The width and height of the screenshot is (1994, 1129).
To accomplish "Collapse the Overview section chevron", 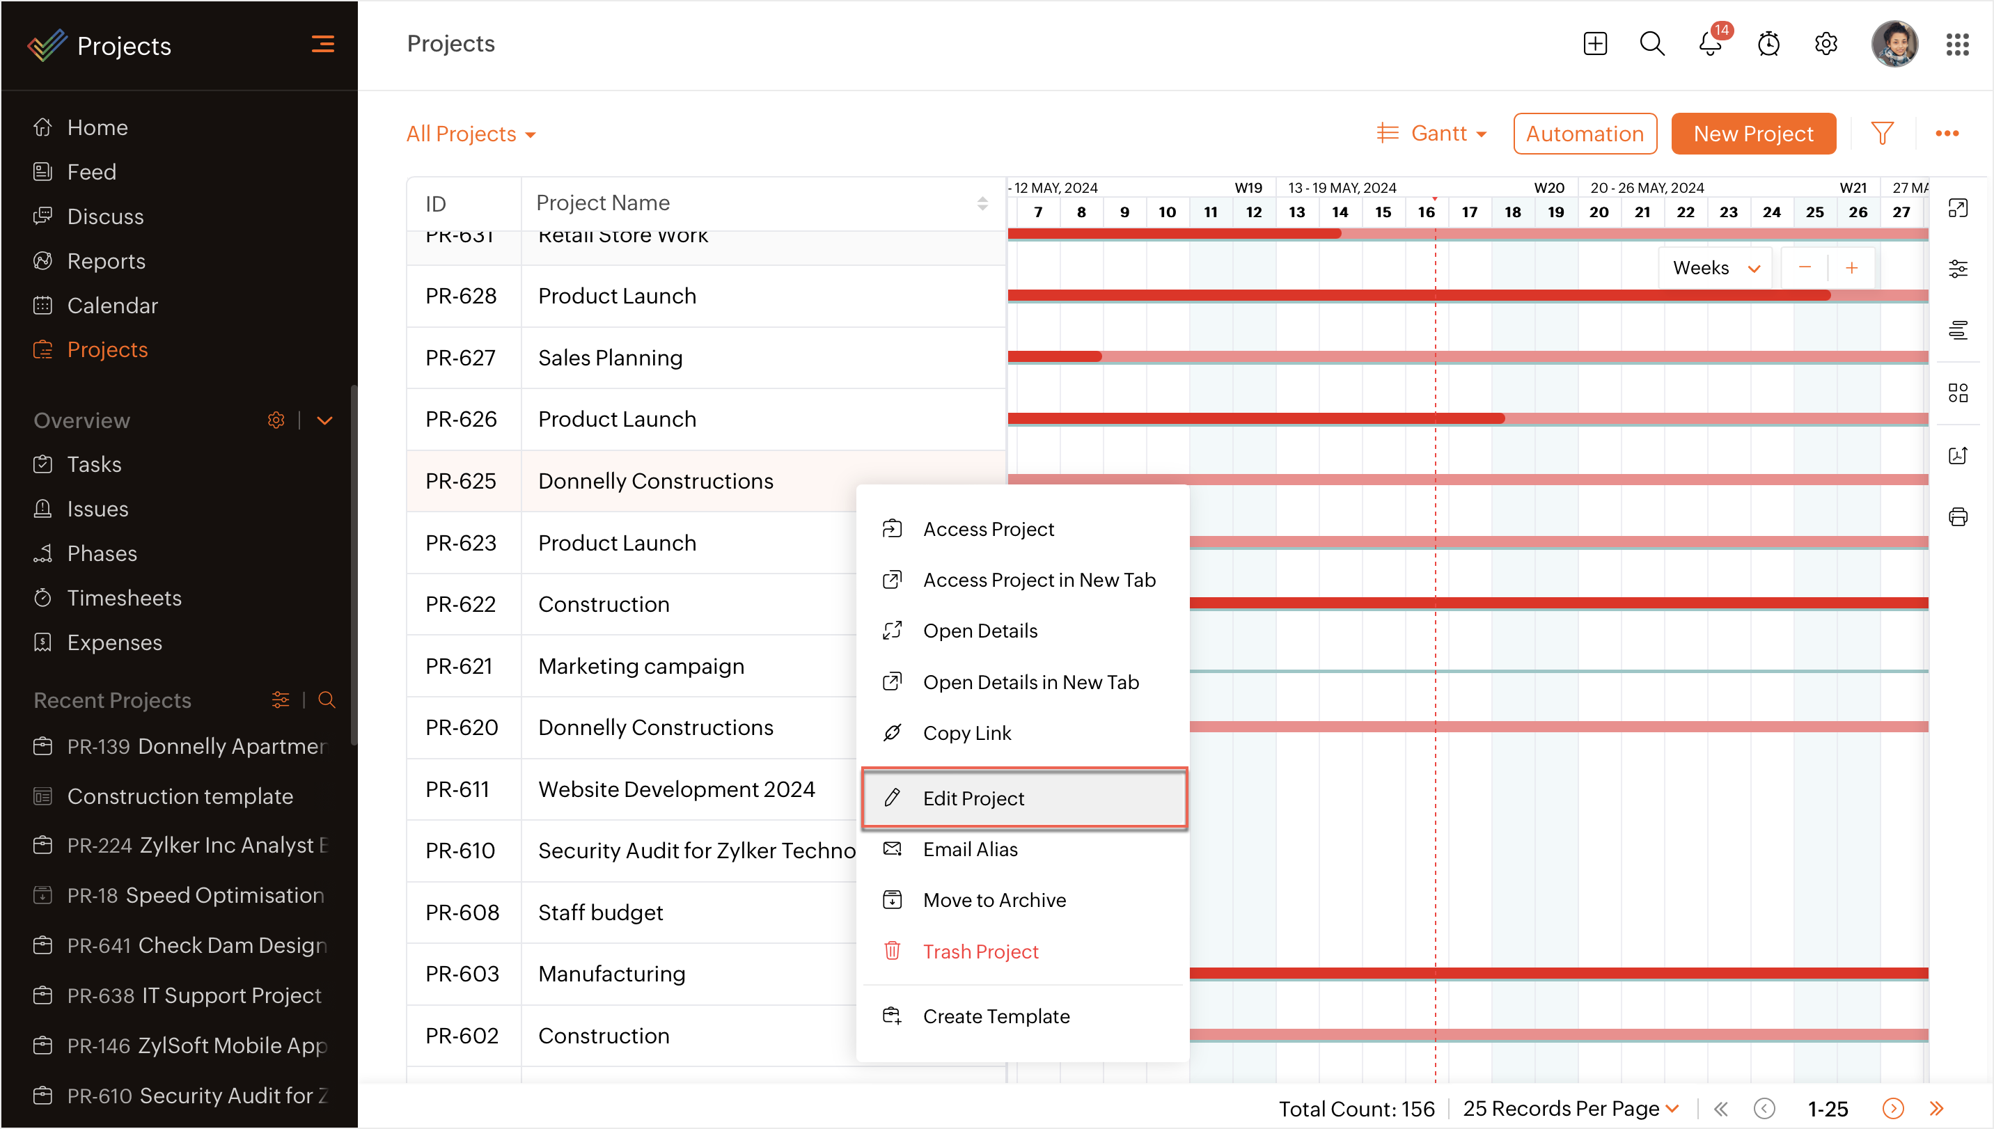I will pyautogui.click(x=325, y=420).
